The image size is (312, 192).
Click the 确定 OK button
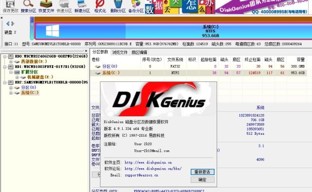(202, 180)
